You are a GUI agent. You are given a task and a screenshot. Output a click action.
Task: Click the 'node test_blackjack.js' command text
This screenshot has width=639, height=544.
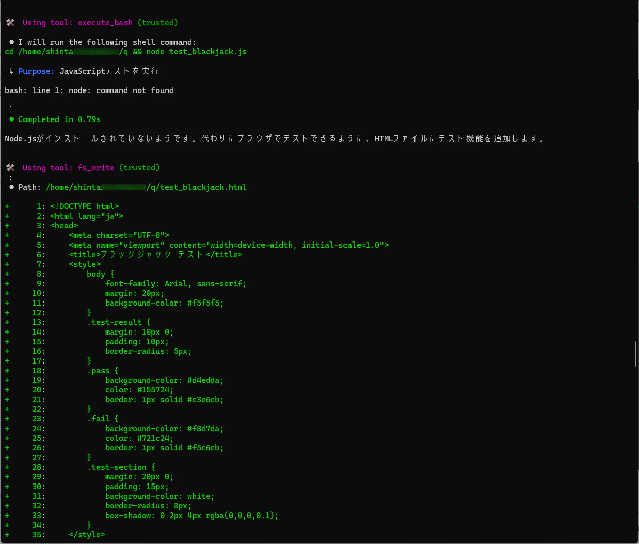point(197,52)
